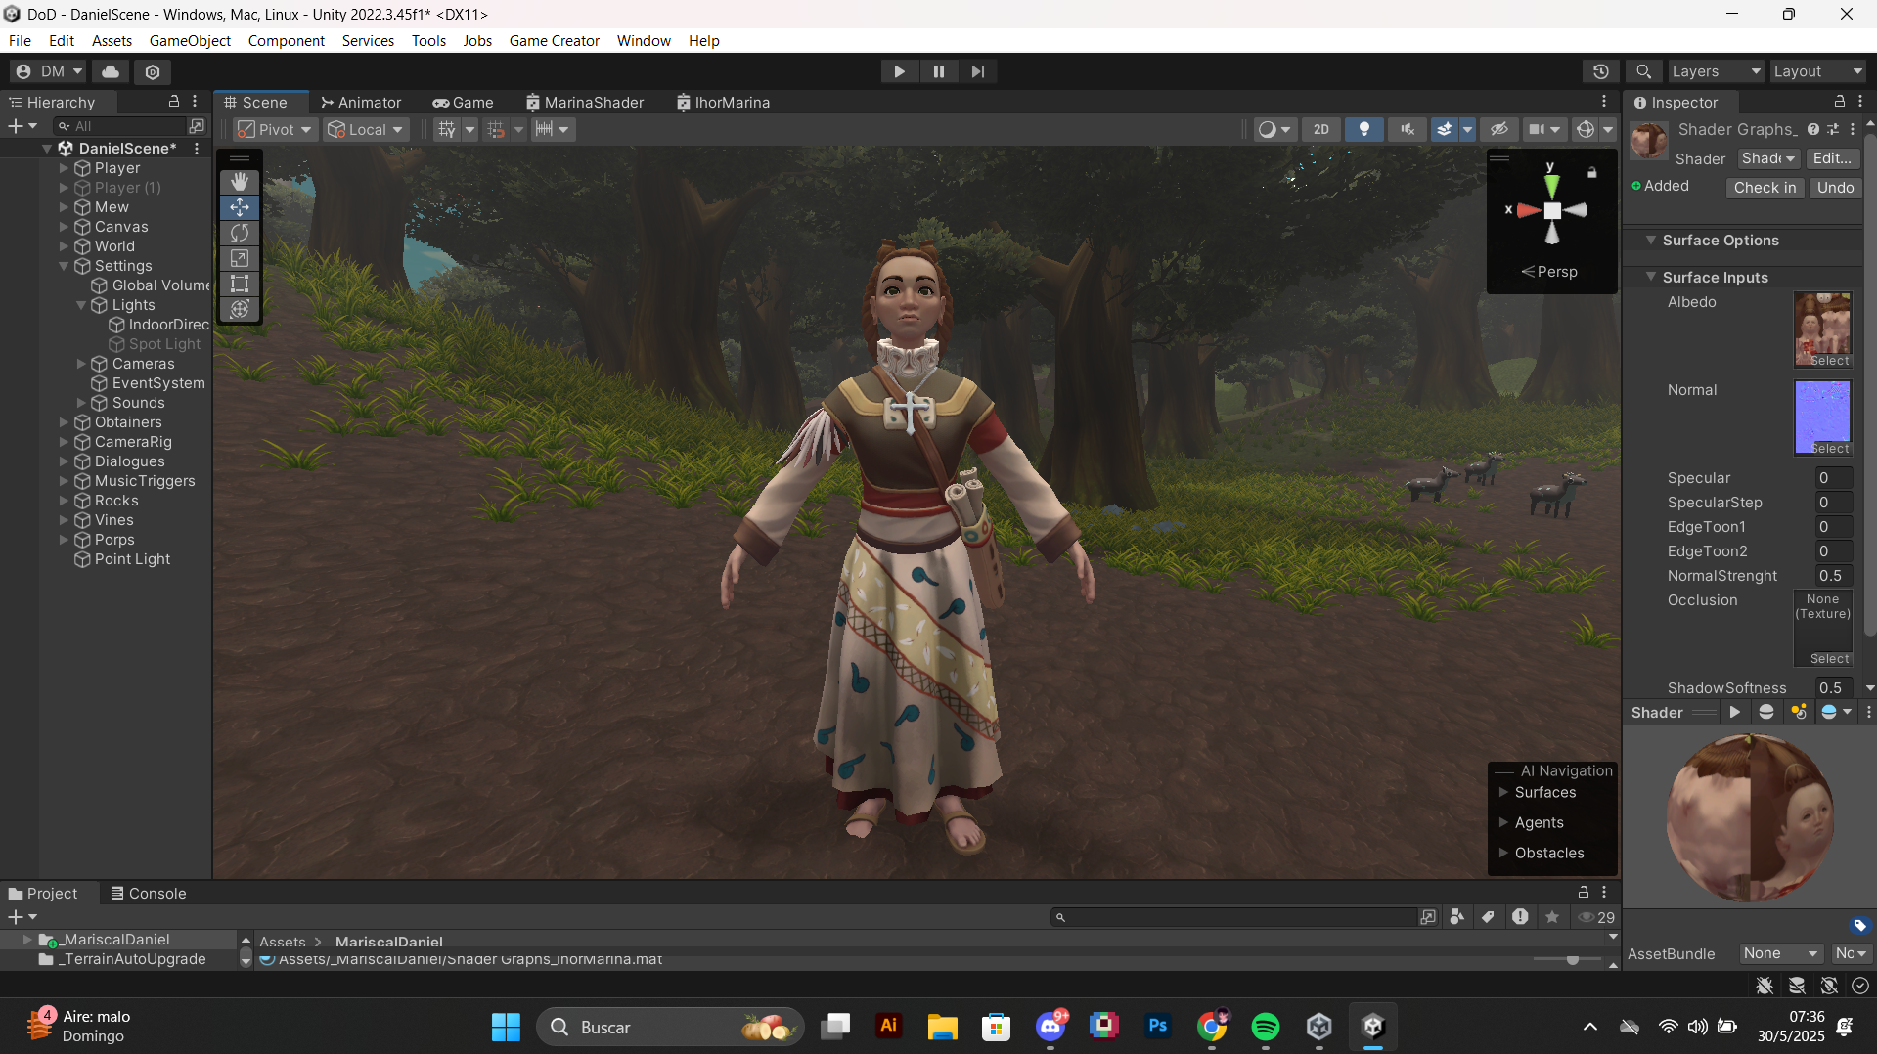The width and height of the screenshot is (1877, 1054).
Task: Open Pivot handle position dropdown
Action: (275, 129)
